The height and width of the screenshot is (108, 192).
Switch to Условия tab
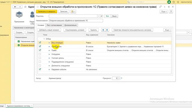41,25
